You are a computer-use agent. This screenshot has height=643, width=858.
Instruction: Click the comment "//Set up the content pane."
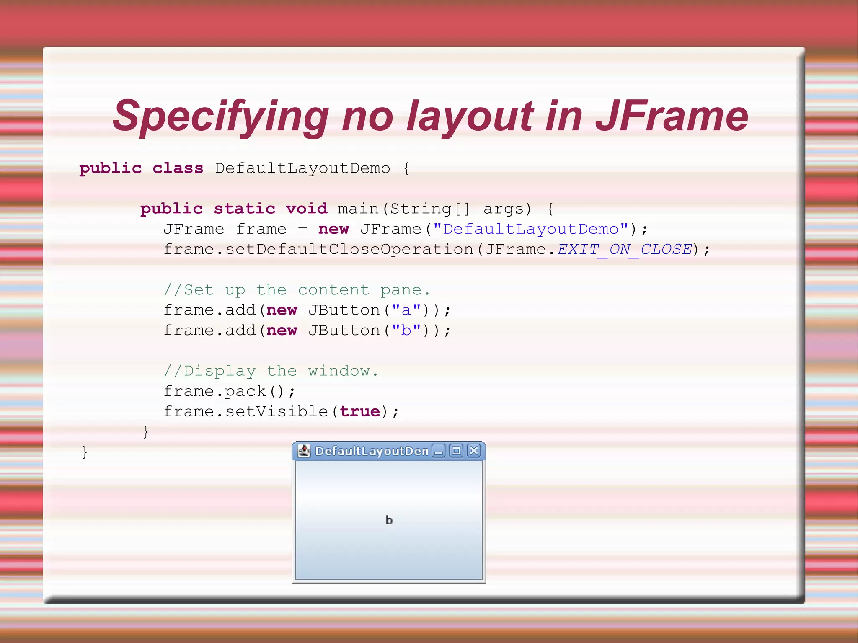click(297, 290)
